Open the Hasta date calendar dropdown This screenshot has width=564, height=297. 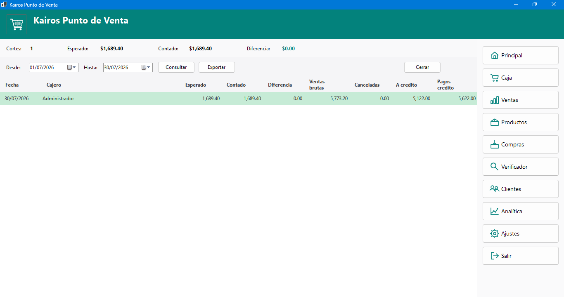(x=146, y=67)
